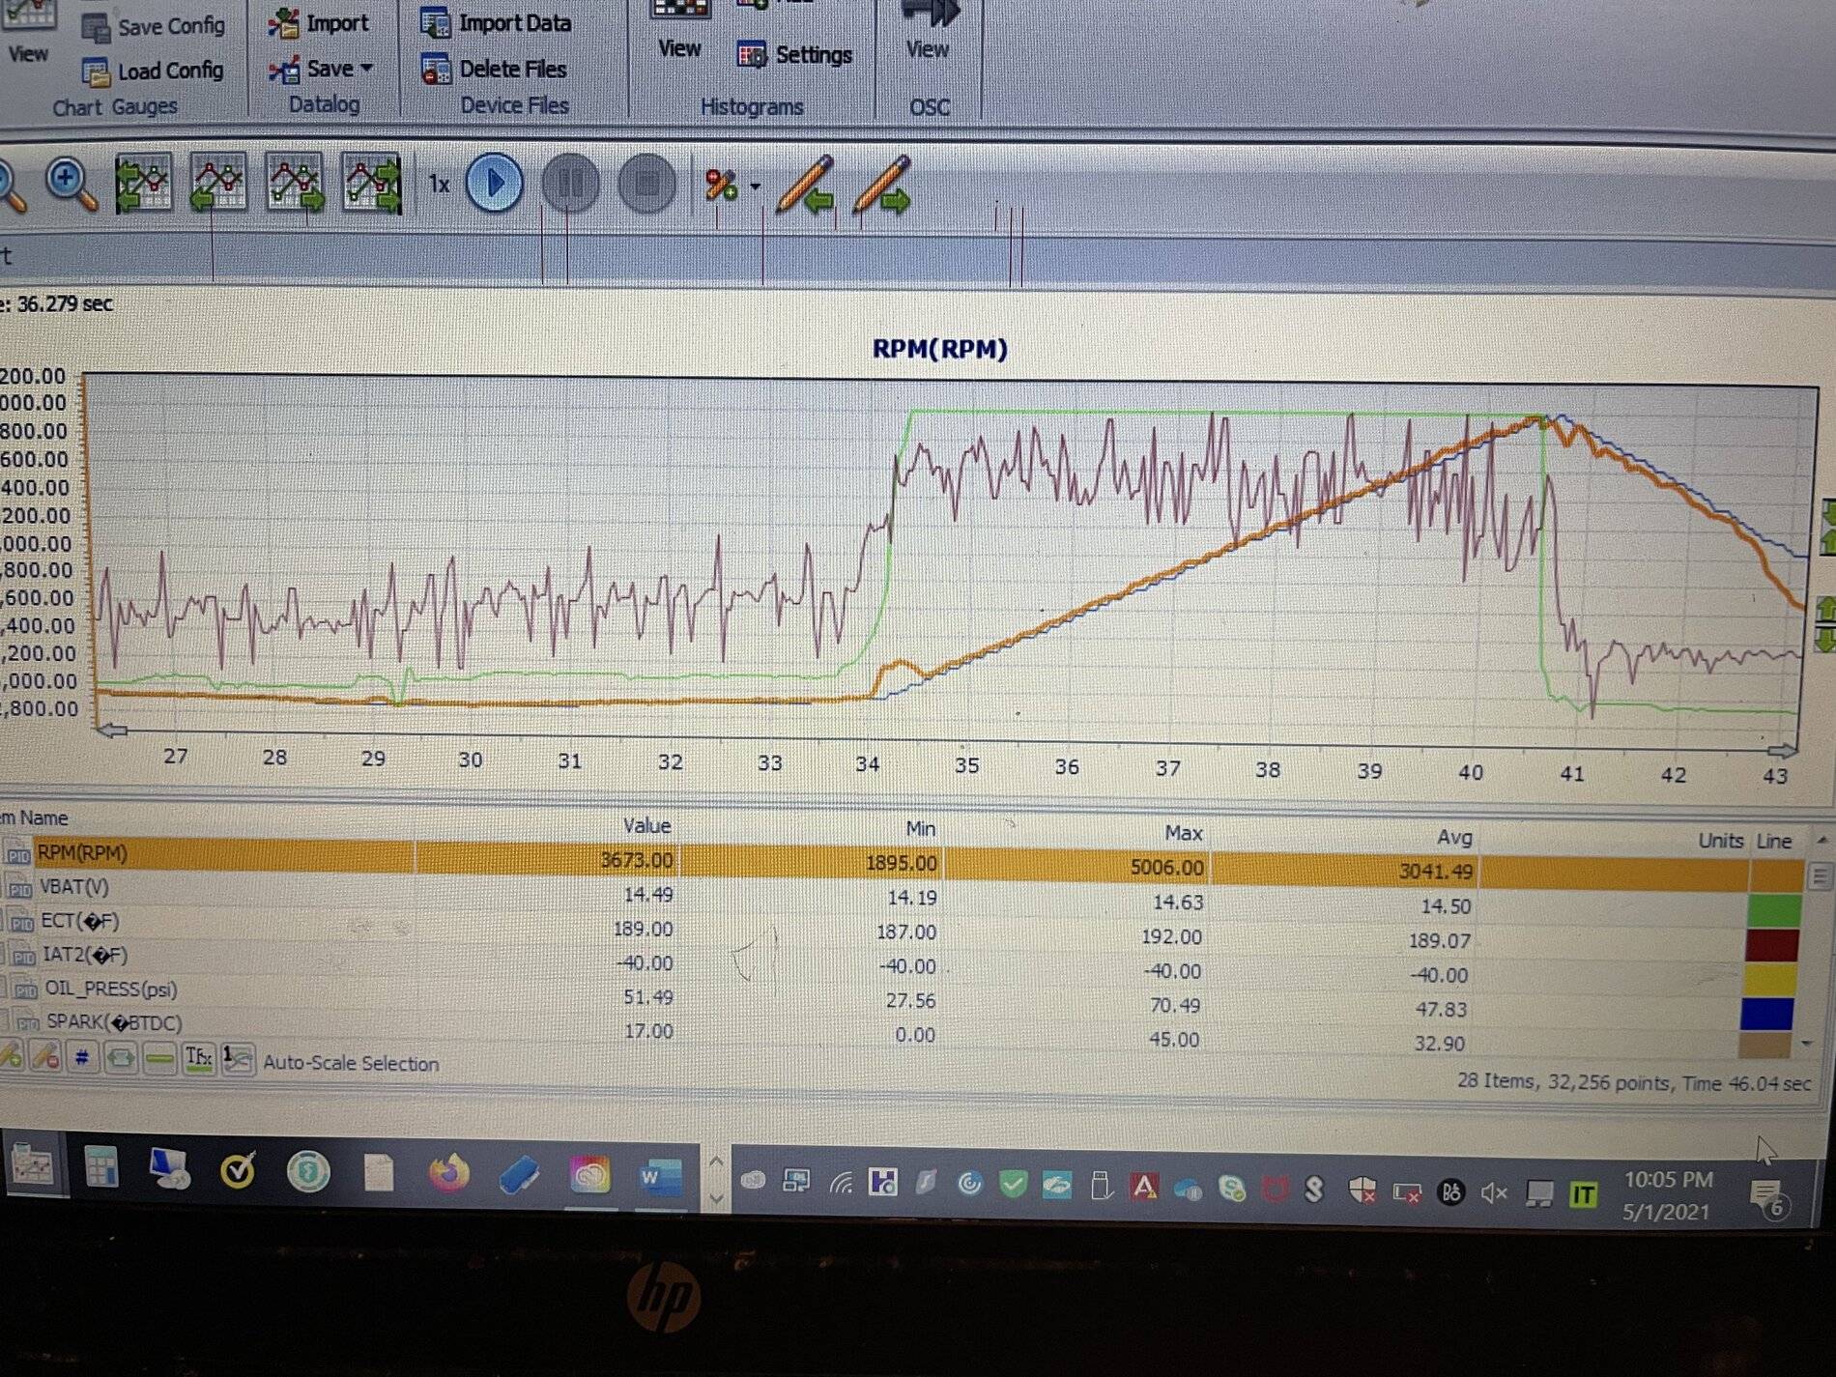Open Firefox from the taskbar

tap(447, 1173)
